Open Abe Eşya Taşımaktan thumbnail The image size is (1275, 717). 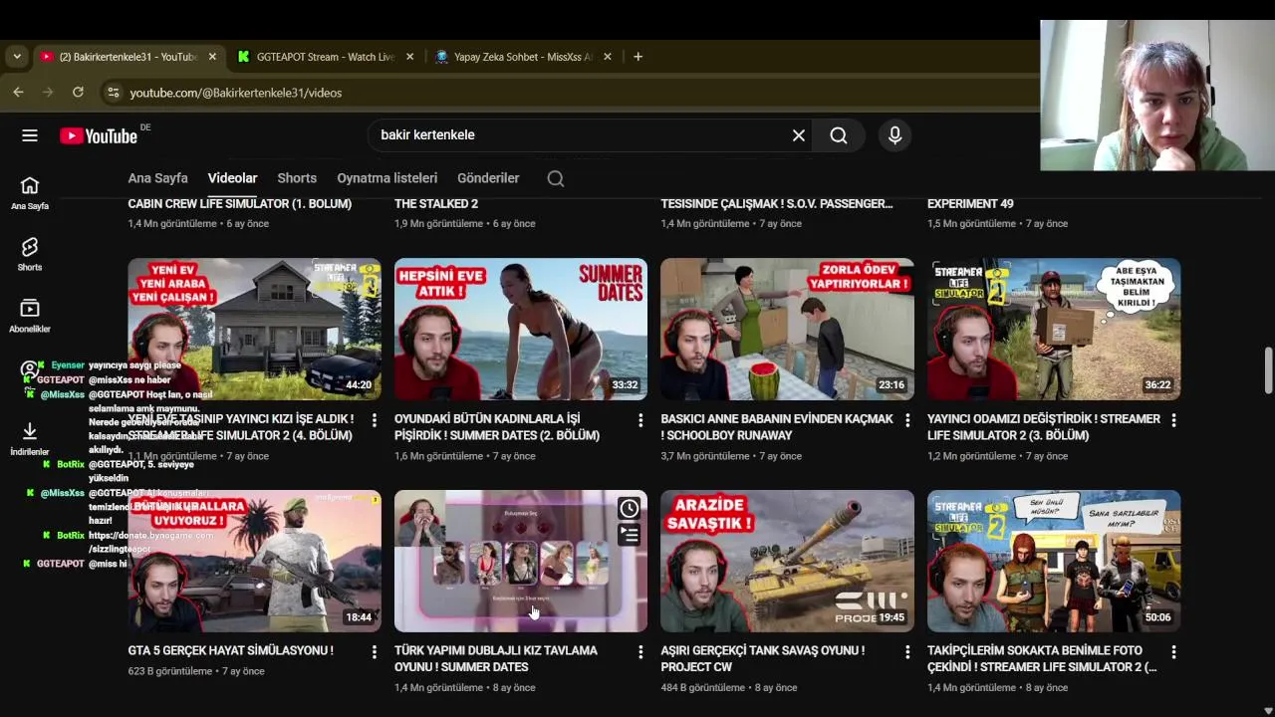[1054, 330]
